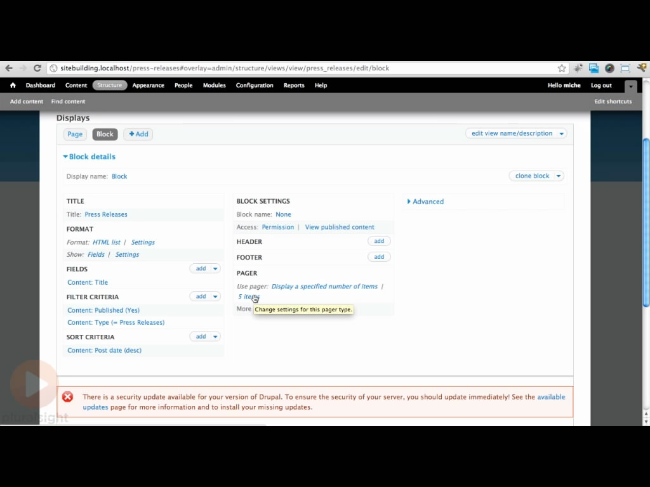Change Access Permission link
Image resolution: width=650 pixels, height=487 pixels.
click(278, 228)
